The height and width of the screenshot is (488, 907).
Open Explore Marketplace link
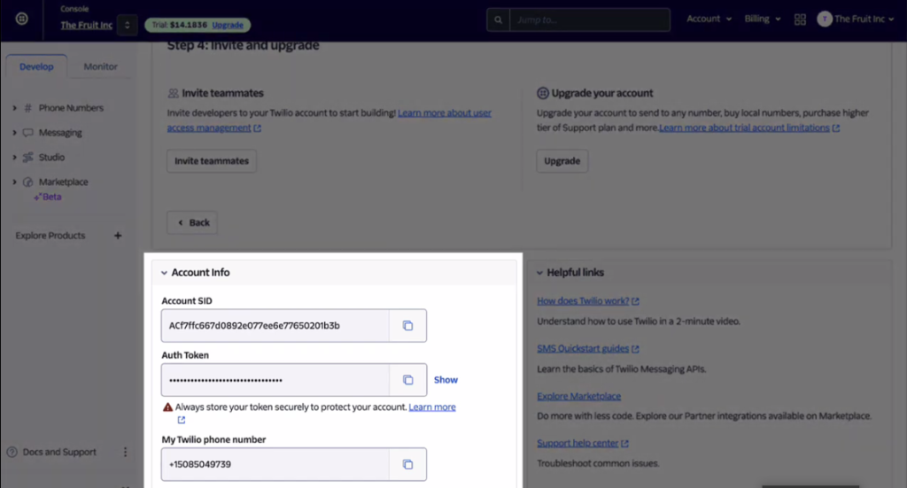(578, 396)
